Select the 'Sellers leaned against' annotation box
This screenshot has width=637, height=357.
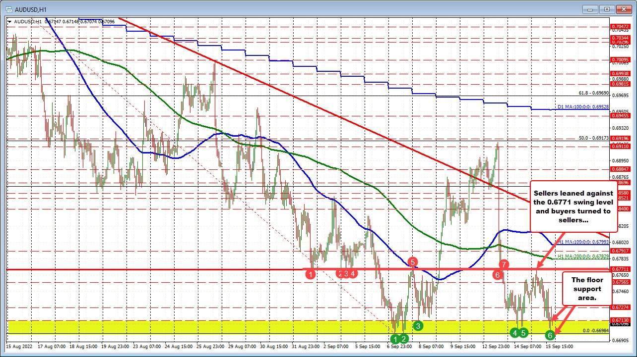572,206
